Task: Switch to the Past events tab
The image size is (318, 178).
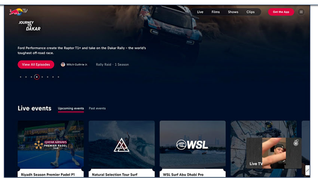Action: pos(97,109)
